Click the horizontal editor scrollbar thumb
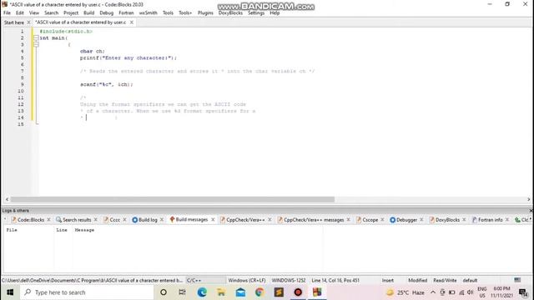Viewport: 534px width, 300px height. click(x=172, y=199)
